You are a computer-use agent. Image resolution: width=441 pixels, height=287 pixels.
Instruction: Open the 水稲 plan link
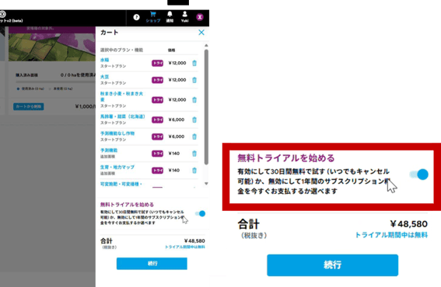[105, 60]
